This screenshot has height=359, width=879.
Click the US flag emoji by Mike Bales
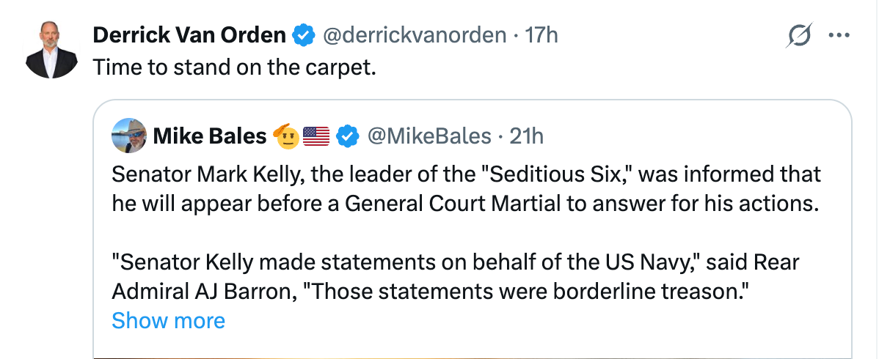pos(316,136)
